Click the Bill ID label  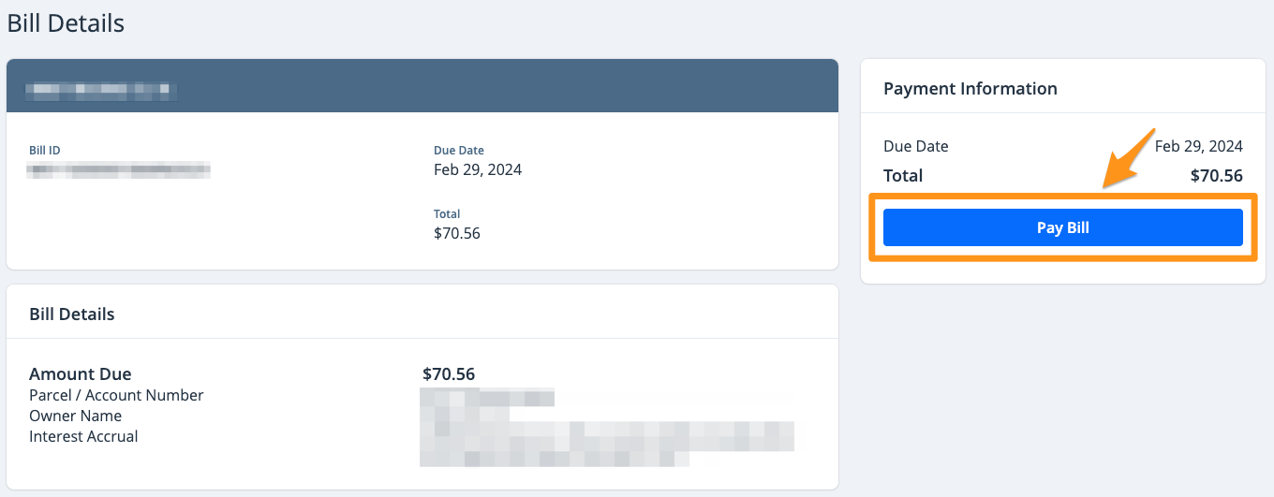pyautogui.click(x=45, y=151)
